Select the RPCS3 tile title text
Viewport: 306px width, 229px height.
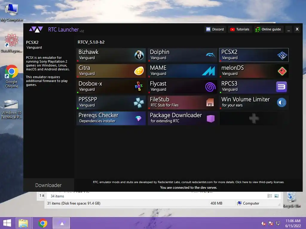pyautogui.click(x=229, y=83)
